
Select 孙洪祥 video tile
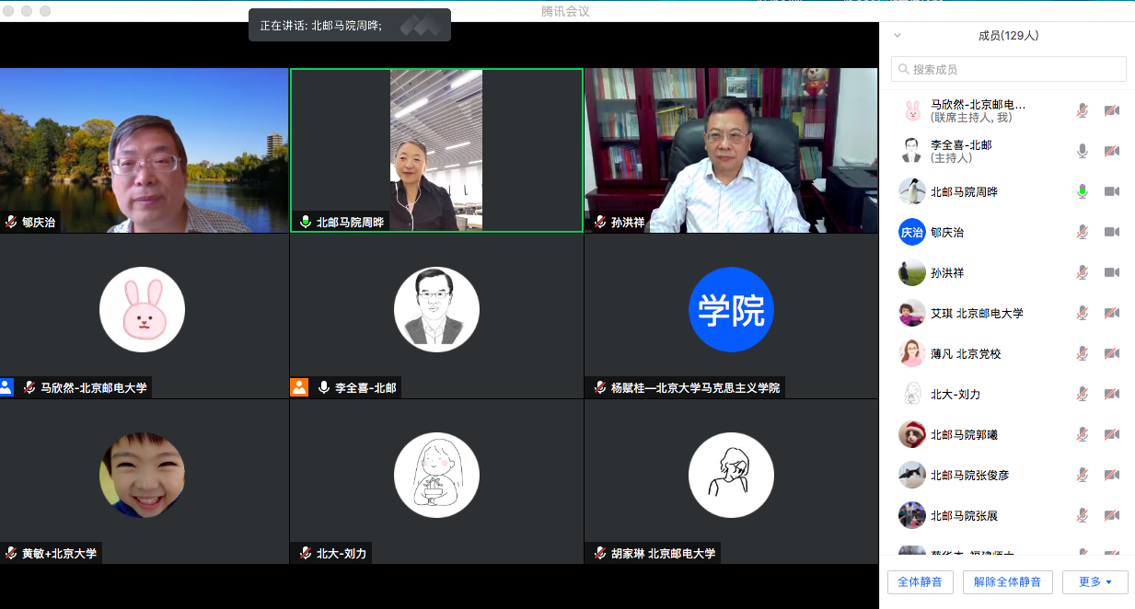[731, 151]
